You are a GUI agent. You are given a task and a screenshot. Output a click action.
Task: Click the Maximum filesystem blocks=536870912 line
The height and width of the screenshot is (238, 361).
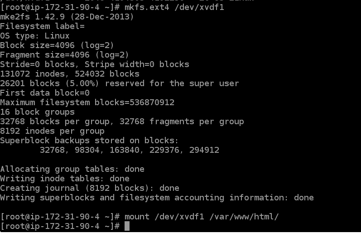[87, 102]
